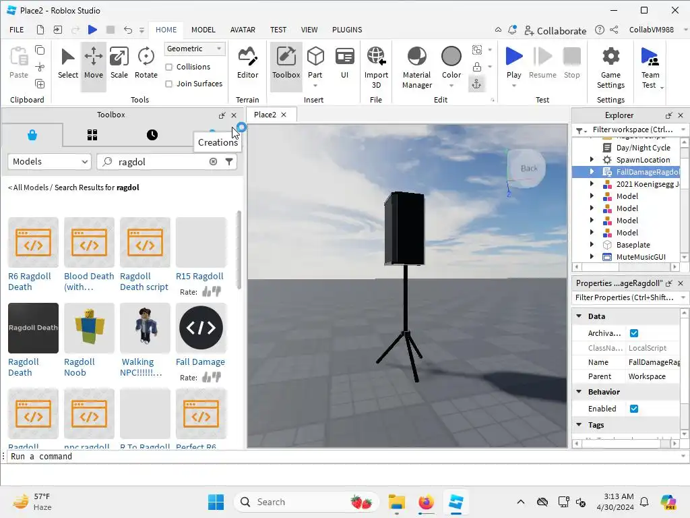Choose the Select tool arrow
Image resolution: width=690 pixels, height=518 pixels.
(68, 64)
